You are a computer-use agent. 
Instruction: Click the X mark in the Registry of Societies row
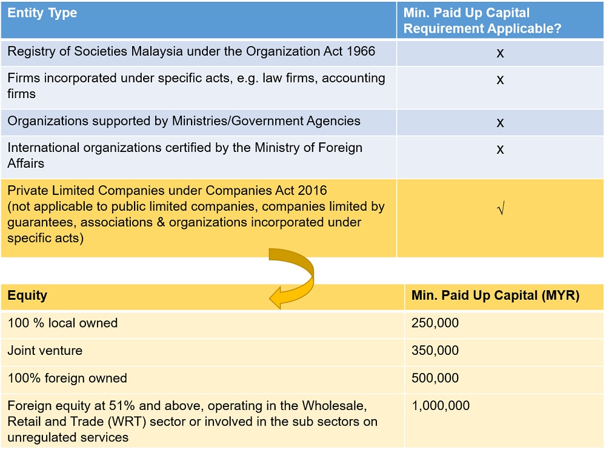click(500, 53)
